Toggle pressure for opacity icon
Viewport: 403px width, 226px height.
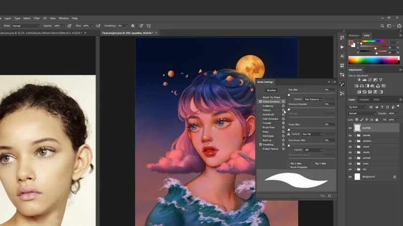pyautogui.click(x=69, y=26)
